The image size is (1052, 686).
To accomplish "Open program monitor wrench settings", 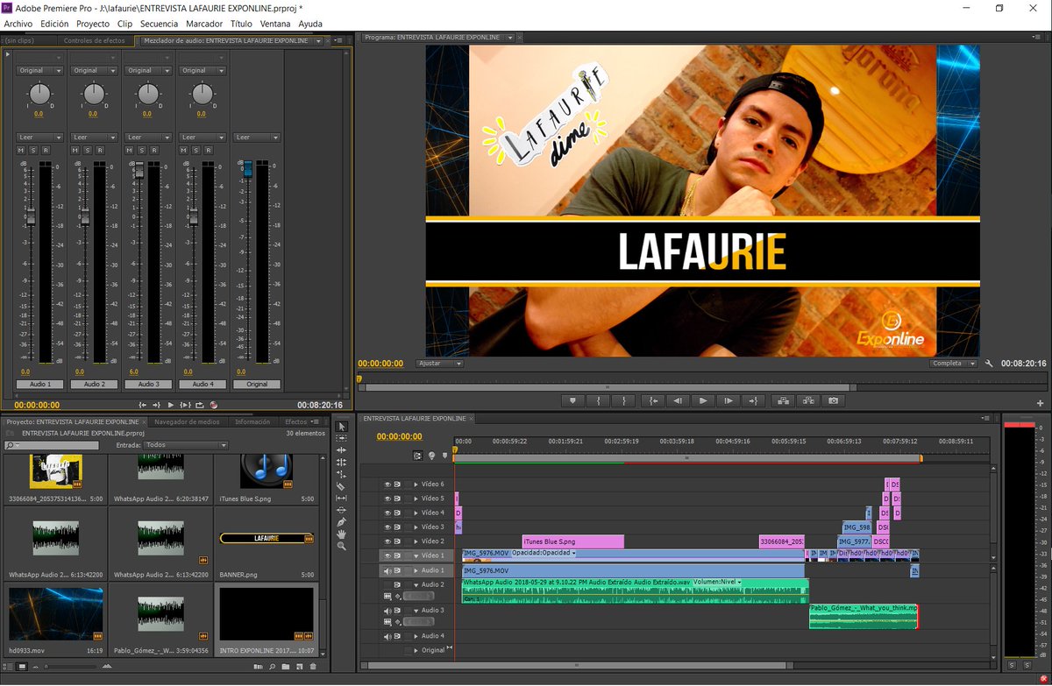I will point(990,364).
